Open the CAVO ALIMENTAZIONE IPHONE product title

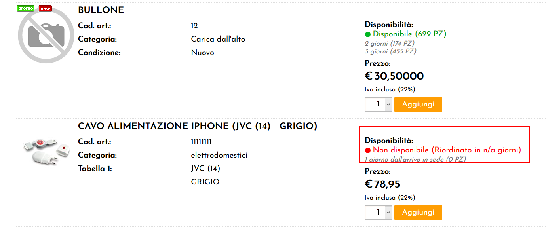click(198, 126)
